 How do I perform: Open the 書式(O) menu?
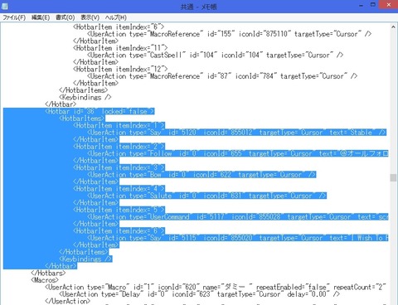point(66,17)
